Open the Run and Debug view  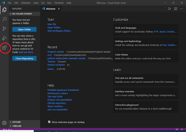point(4,38)
